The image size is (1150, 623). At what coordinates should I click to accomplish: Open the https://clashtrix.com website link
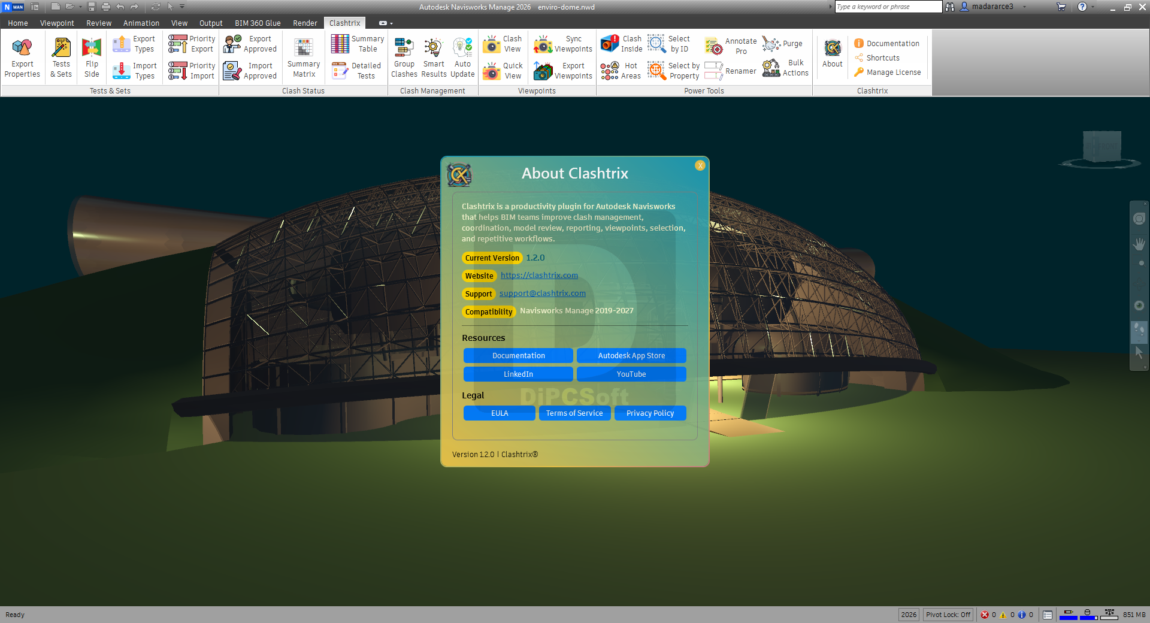[x=539, y=276]
